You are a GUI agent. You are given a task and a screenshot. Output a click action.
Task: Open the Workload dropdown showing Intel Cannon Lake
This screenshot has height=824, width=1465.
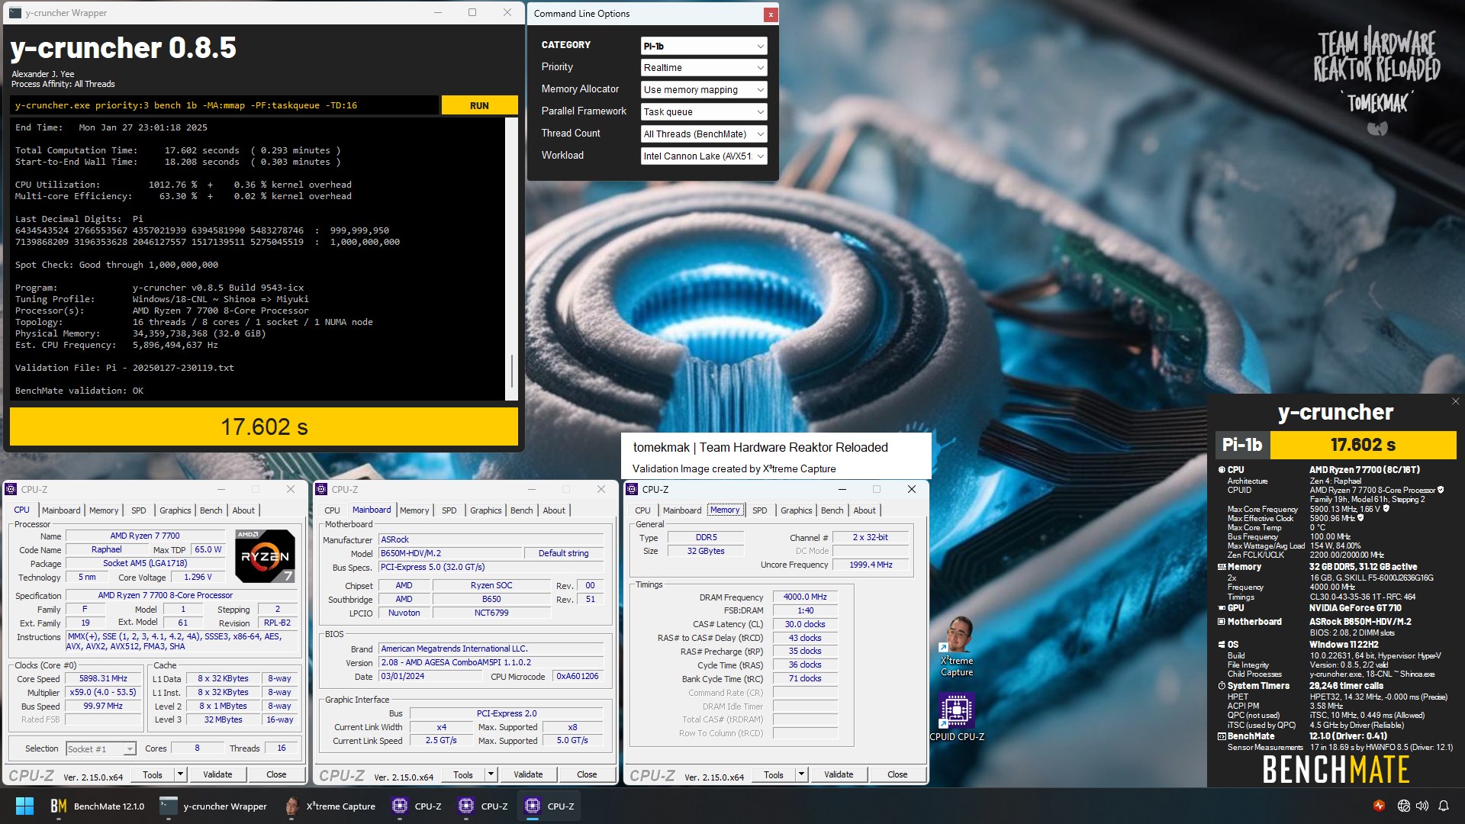point(704,156)
